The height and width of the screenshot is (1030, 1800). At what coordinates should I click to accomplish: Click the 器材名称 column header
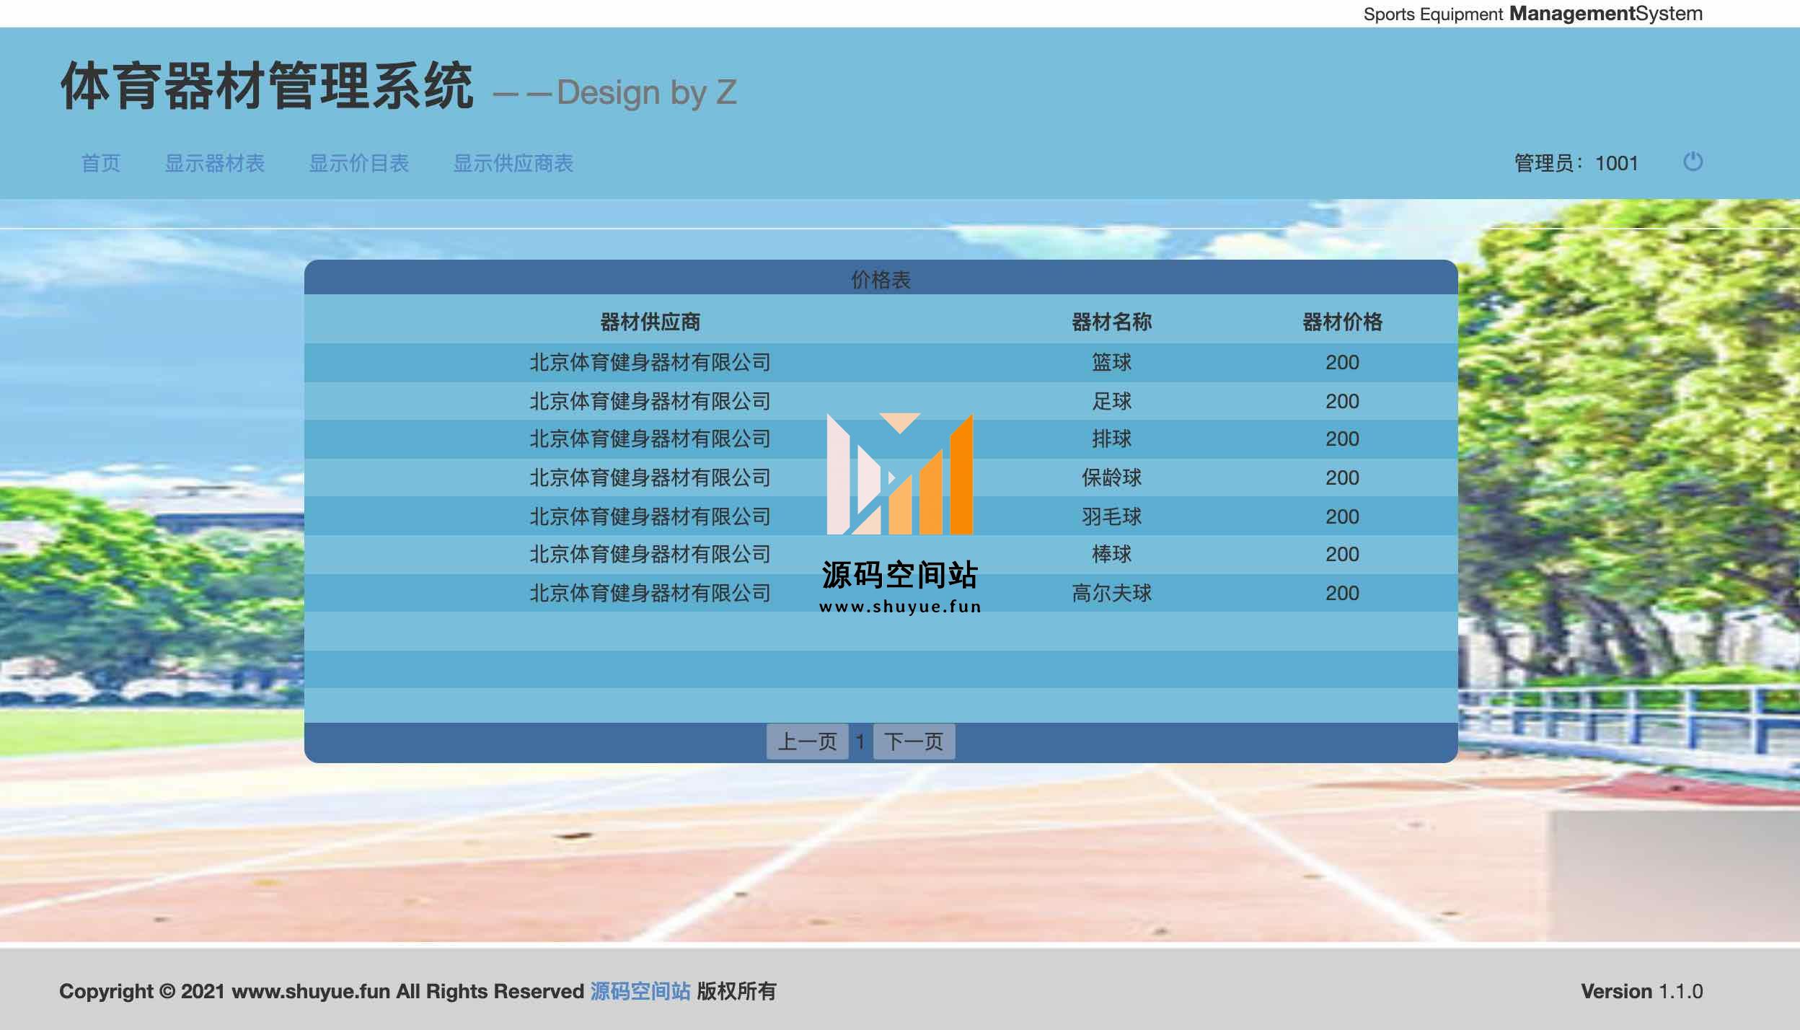[1111, 322]
